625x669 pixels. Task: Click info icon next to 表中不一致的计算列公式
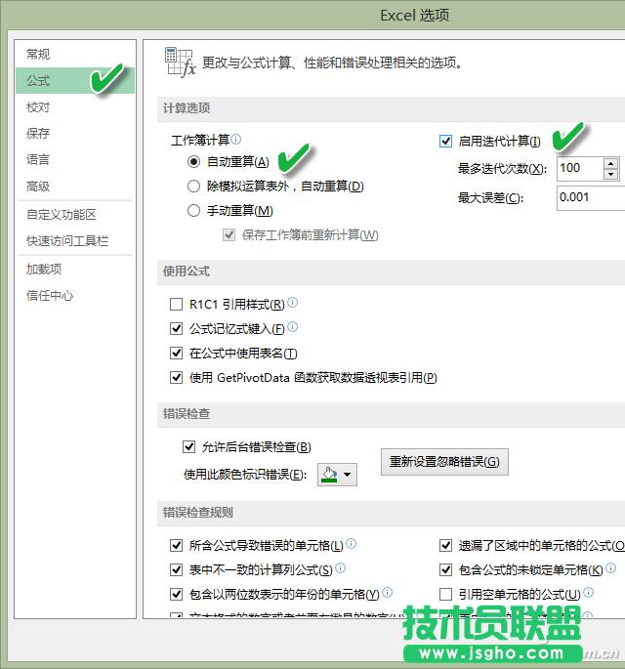(341, 567)
